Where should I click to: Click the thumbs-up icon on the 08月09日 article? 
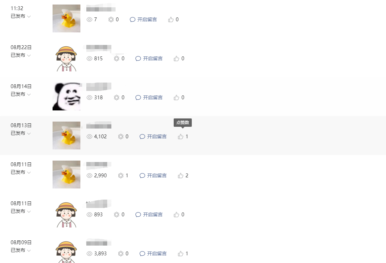(x=180, y=253)
